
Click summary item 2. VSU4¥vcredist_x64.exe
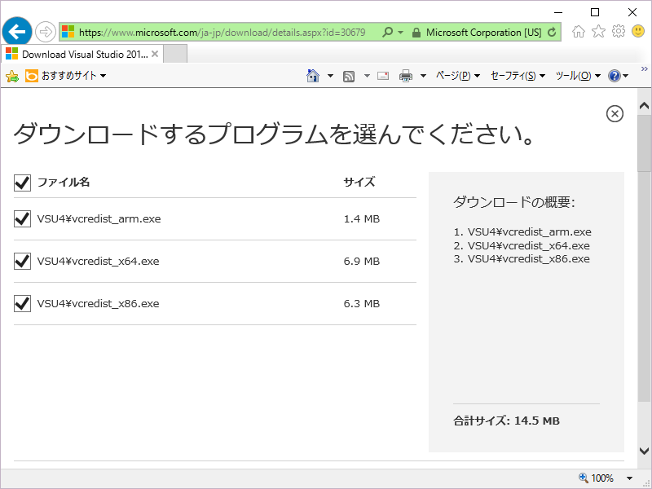click(522, 245)
